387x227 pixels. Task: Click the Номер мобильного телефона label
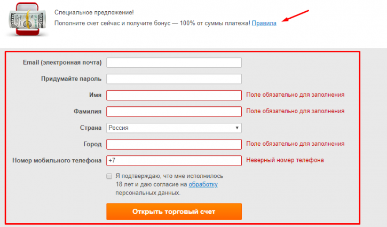point(57,161)
